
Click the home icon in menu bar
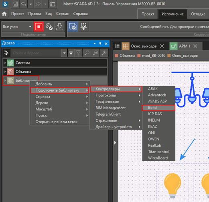(4, 14)
